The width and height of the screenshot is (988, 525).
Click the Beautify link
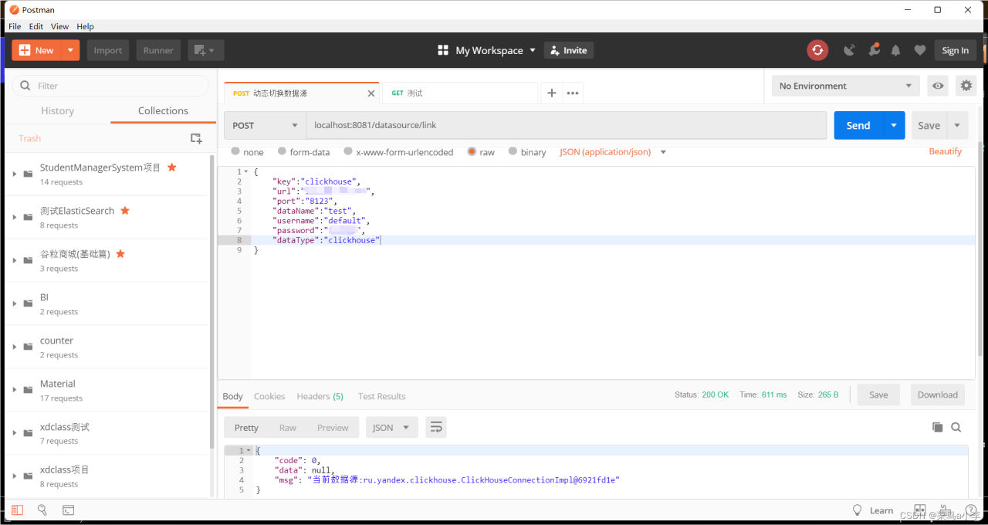[x=945, y=151]
